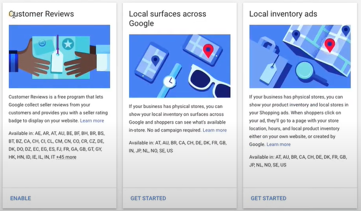Click the Customer Reviews handshake illustration
This screenshot has width=361, height=211.
point(60,56)
